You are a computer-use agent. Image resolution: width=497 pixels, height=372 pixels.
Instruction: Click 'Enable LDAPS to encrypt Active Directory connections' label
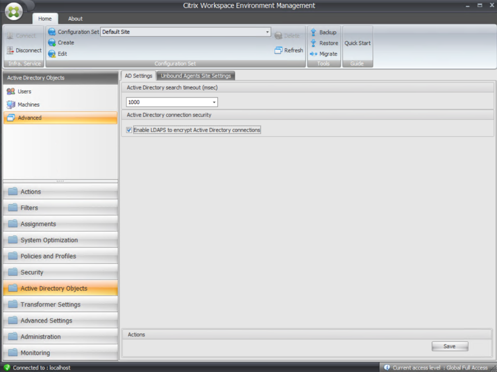pyautogui.click(x=197, y=130)
